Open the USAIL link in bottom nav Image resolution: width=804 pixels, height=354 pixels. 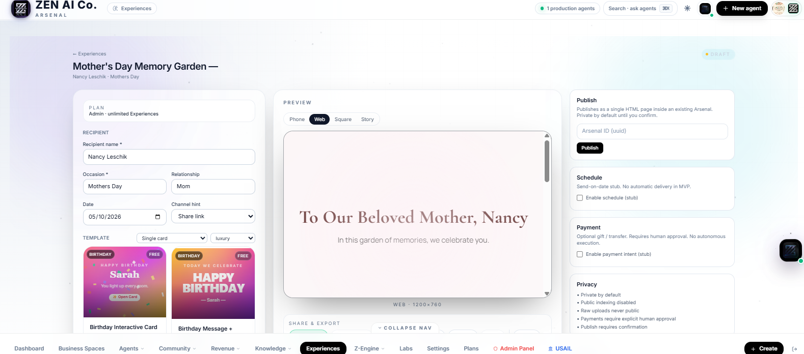[x=560, y=348]
